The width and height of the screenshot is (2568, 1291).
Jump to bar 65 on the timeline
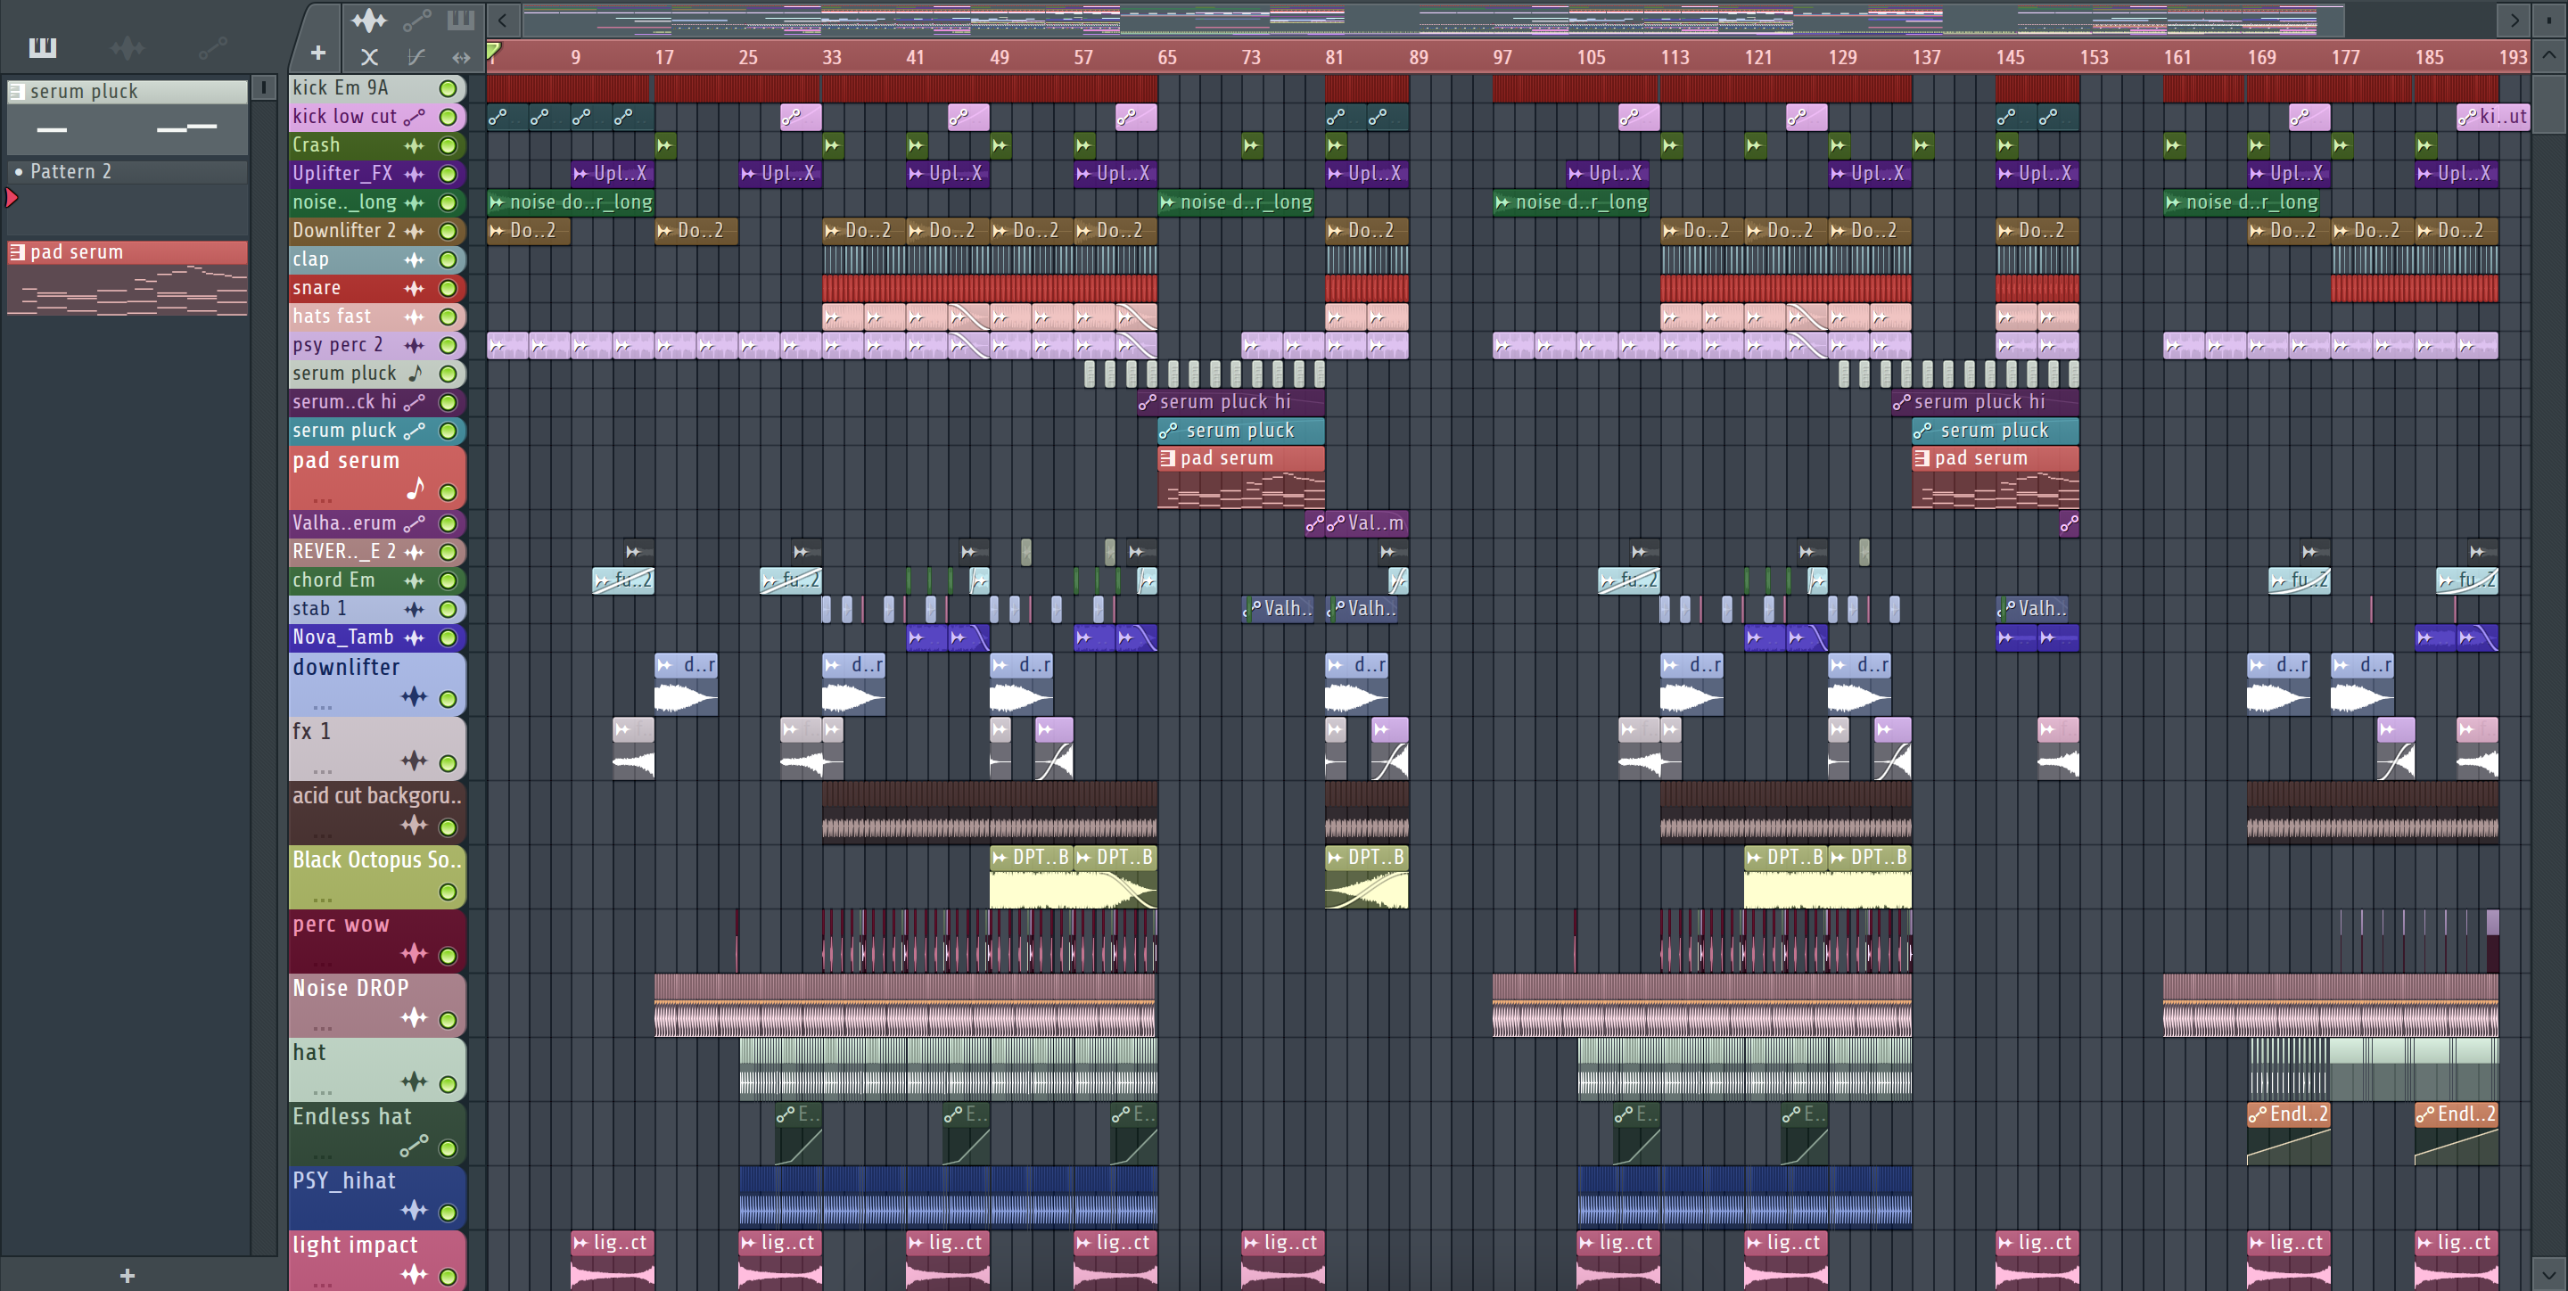1166,58
